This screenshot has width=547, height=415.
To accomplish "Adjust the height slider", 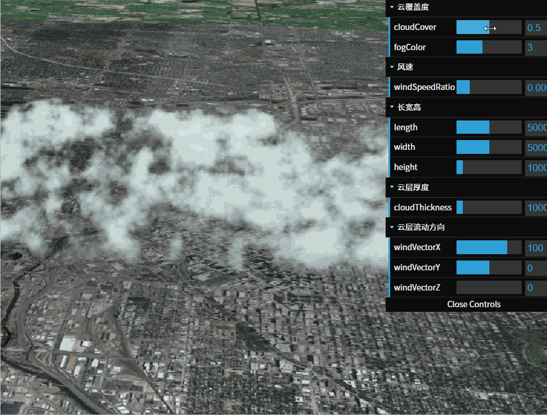I will coord(489,167).
